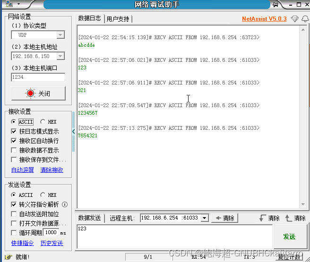This screenshot has width=310, height=262.
Task: Switch to the 数据日志 tab
Action: (90, 18)
